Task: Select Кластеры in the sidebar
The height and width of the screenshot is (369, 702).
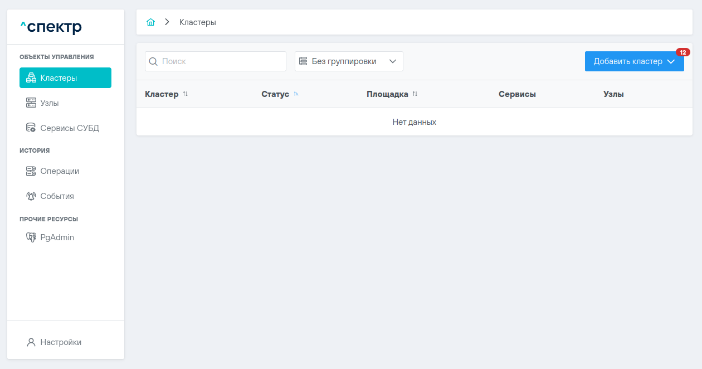Action: [x=65, y=78]
